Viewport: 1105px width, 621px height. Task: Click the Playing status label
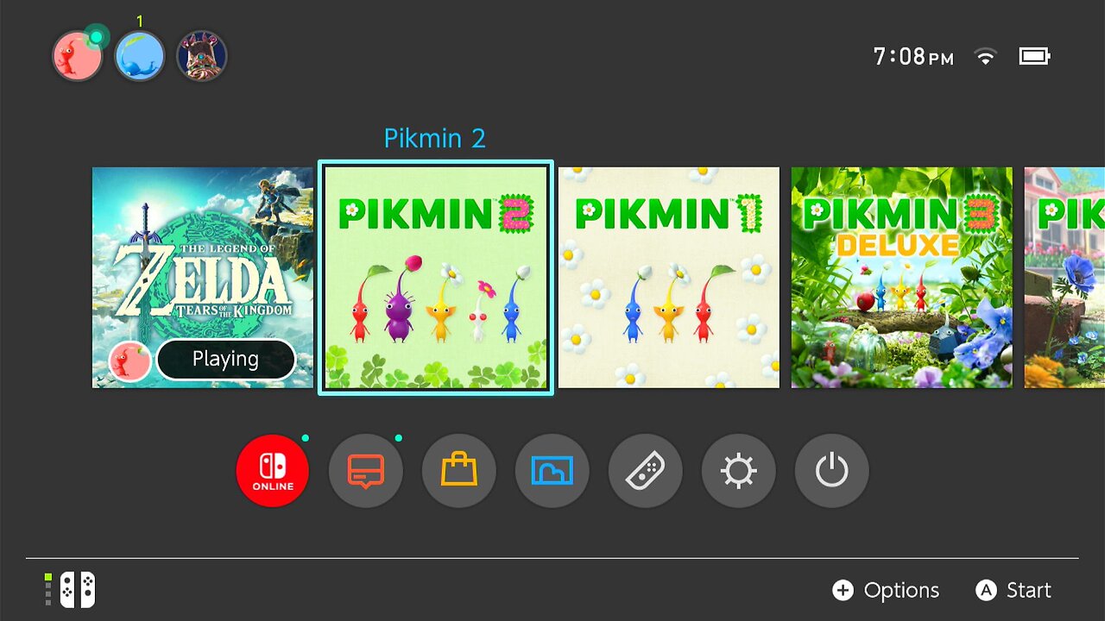click(x=225, y=360)
